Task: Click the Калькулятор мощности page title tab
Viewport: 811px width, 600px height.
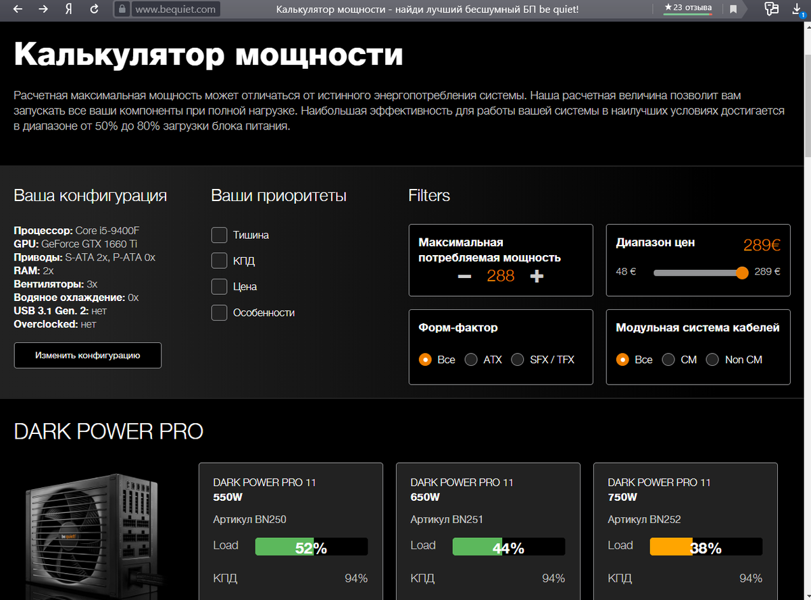Action: pos(428,9)
